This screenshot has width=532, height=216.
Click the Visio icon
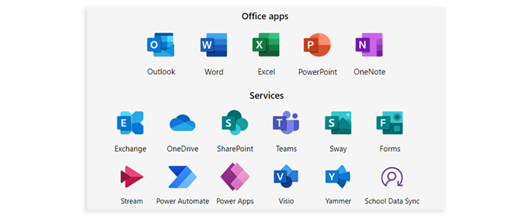tap(286, 177)
